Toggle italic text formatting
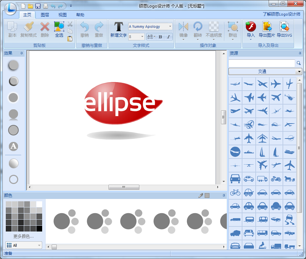Screen dimensions: 306x259 click(168, 37)
